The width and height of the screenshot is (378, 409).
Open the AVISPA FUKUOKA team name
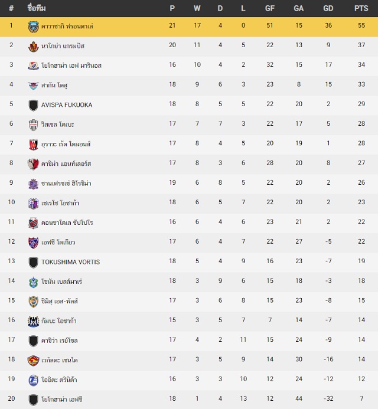(67, 105)
